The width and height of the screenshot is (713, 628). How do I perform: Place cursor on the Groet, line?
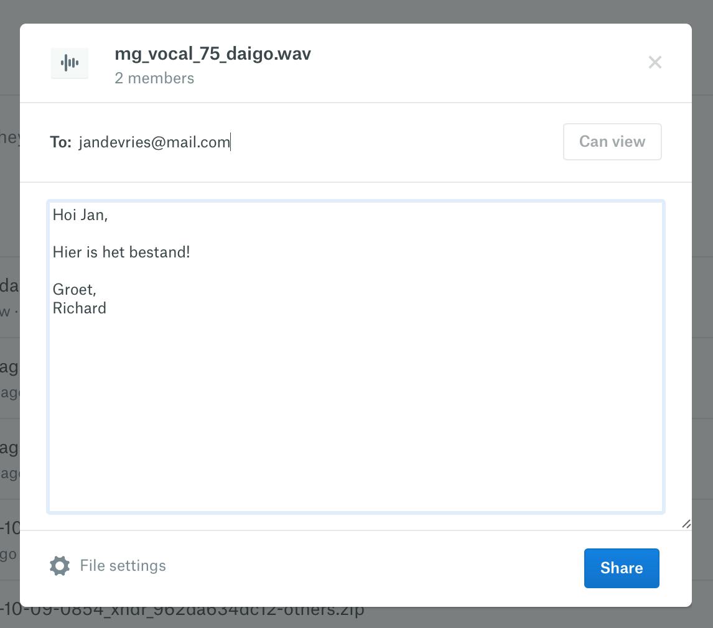74,290
